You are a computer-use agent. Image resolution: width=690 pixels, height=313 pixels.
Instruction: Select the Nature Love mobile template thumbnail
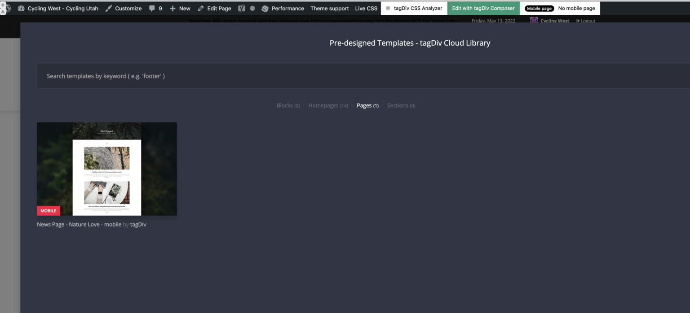pyautogui.click(x=107, y=169)
